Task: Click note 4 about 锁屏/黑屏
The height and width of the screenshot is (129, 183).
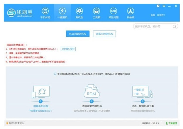Action: [36, 62]
